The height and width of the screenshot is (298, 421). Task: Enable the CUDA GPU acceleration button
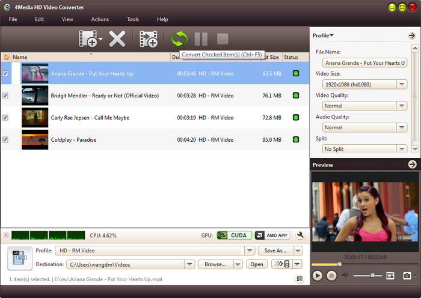[x=234, y=236]
